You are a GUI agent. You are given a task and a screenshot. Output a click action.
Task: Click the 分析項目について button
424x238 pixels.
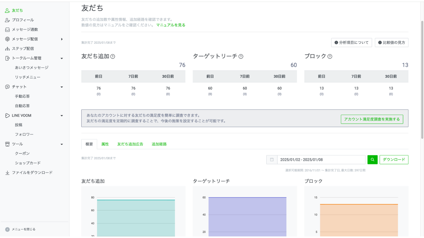point(352,42)
